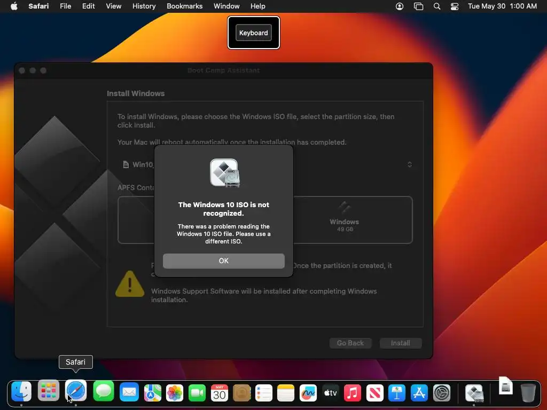Viewport: 547px width, 410px height.
Task: Open the Bookmarks menu
Action: point(184,6)
